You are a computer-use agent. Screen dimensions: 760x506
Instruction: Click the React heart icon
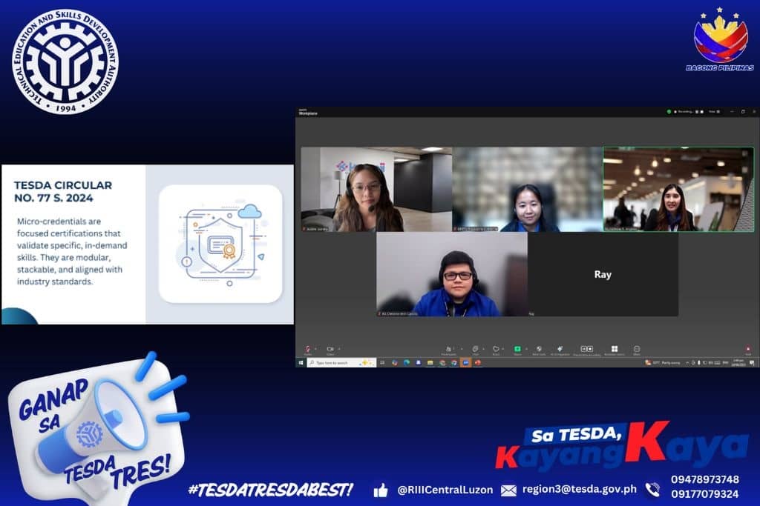pos(495,349)
